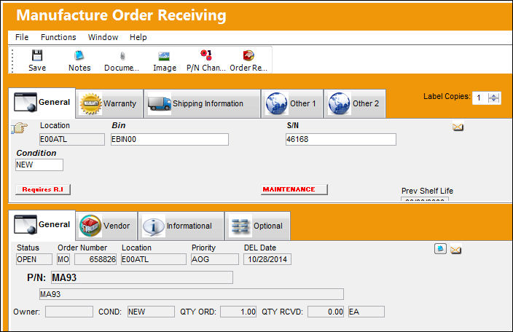Click the COND field showing NEW
This screenshot has height=332, width=513.
pyautogui.click(x=151, y=312)
